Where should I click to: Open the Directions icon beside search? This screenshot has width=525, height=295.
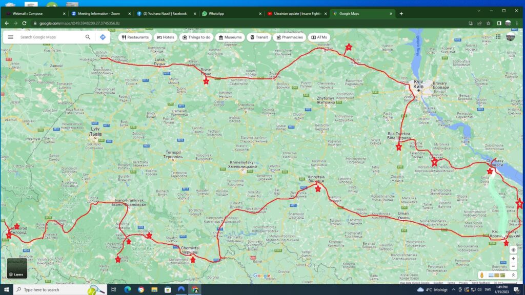click(x=103, y=37)
